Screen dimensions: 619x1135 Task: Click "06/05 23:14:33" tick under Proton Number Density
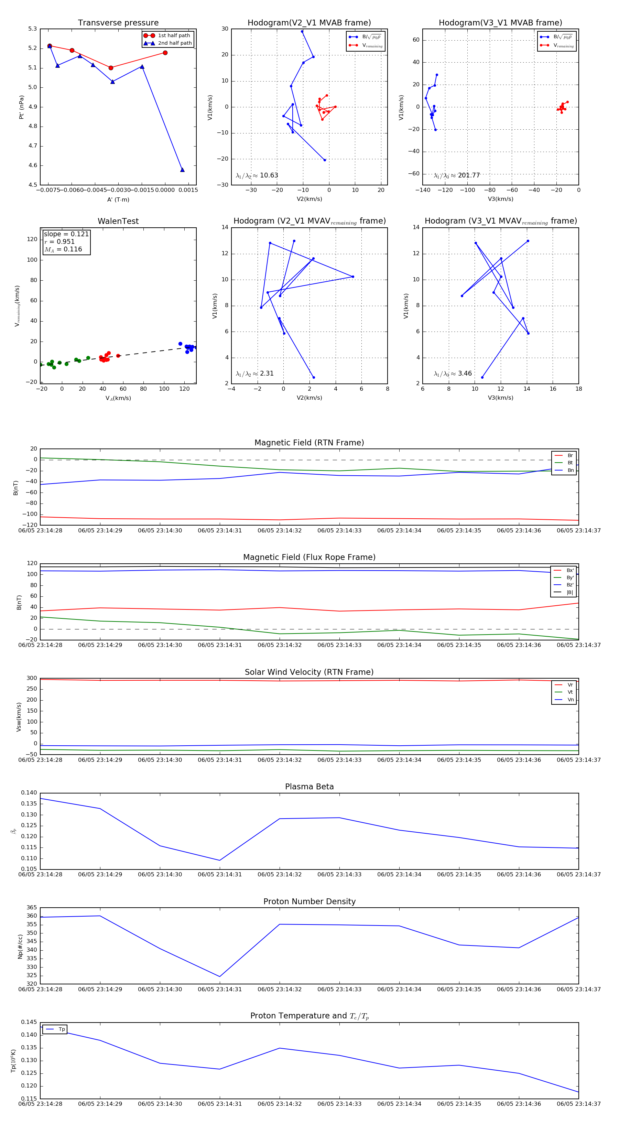coord(339,989)
